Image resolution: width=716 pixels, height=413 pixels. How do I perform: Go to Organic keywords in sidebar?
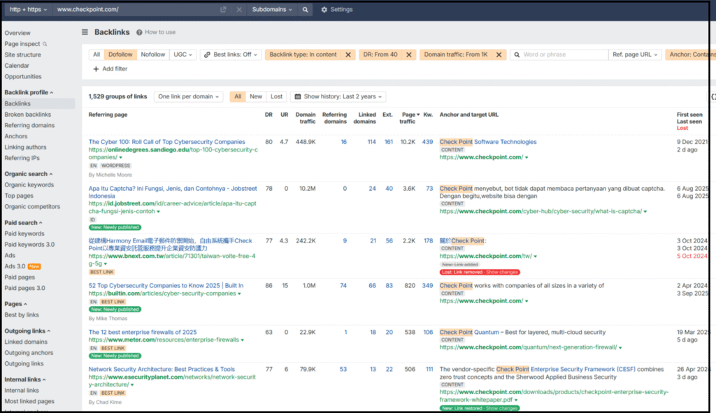[x=29, y=185]
